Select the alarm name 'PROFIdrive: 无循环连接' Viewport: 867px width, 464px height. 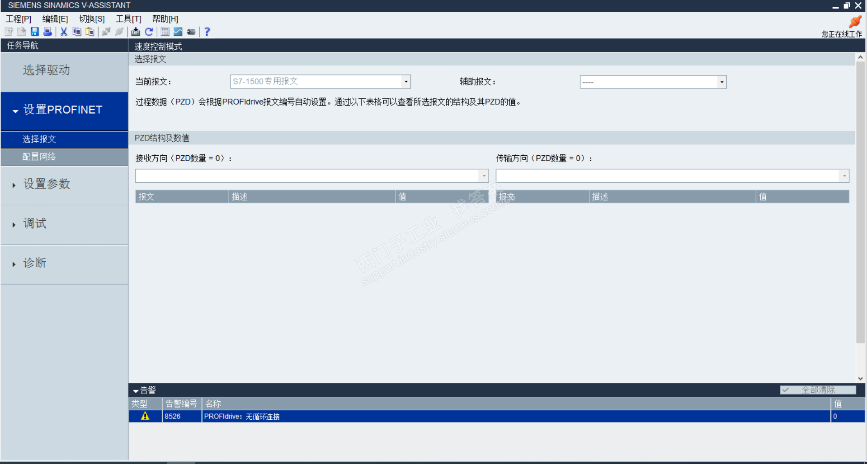[242, 417]
